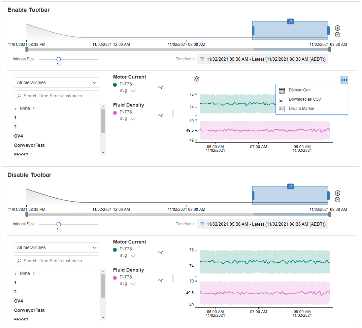This screenshot has width=362, height=328.
Task: Click the Drop a Marker flag icon
Action: pos(282,109)
